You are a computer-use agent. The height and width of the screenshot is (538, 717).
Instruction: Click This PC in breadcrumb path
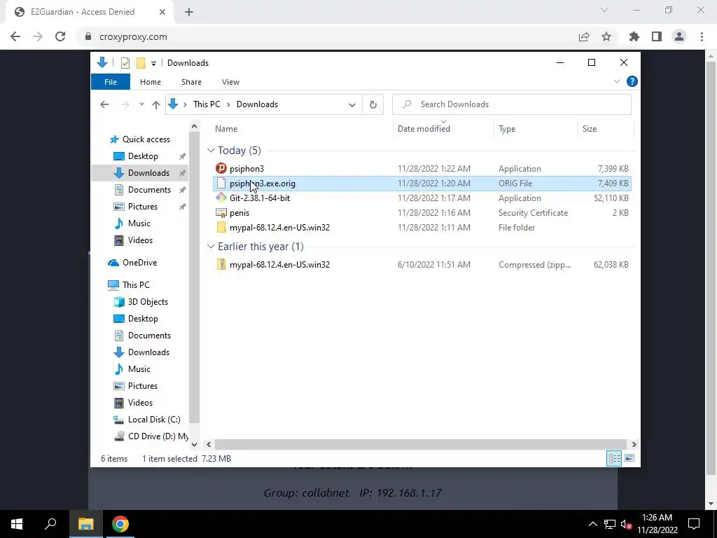click(x=207, y=104)
